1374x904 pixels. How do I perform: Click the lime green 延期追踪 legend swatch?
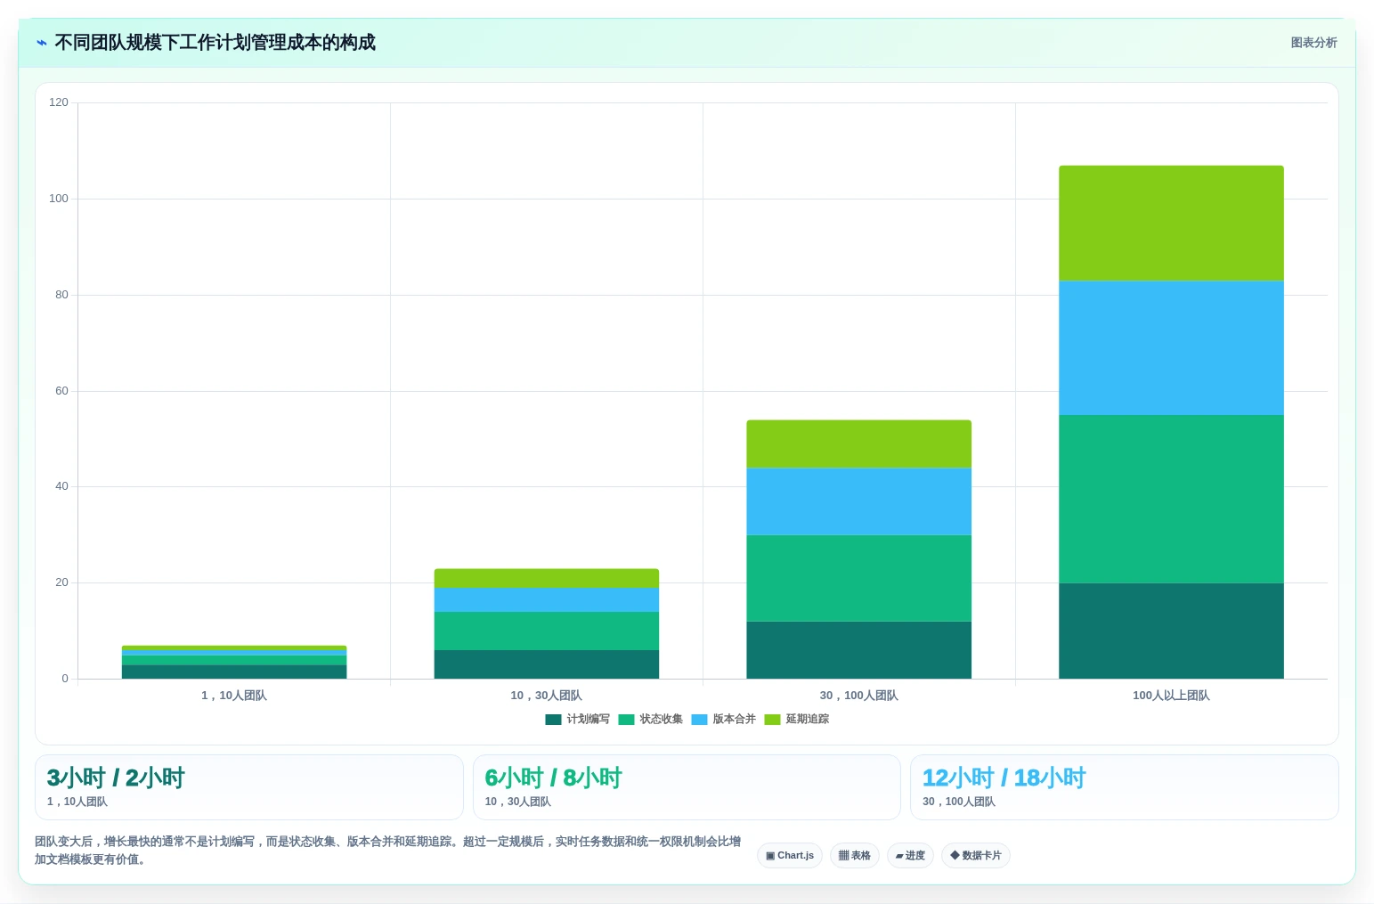click(x=772, y=720)
